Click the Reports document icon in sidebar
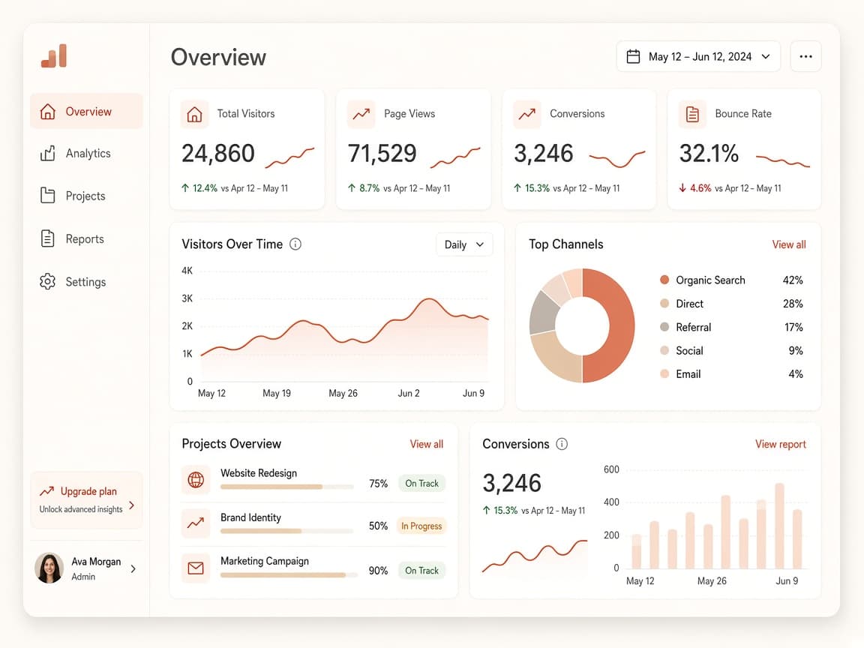The image size is (864, 648). tap(48, 238)
